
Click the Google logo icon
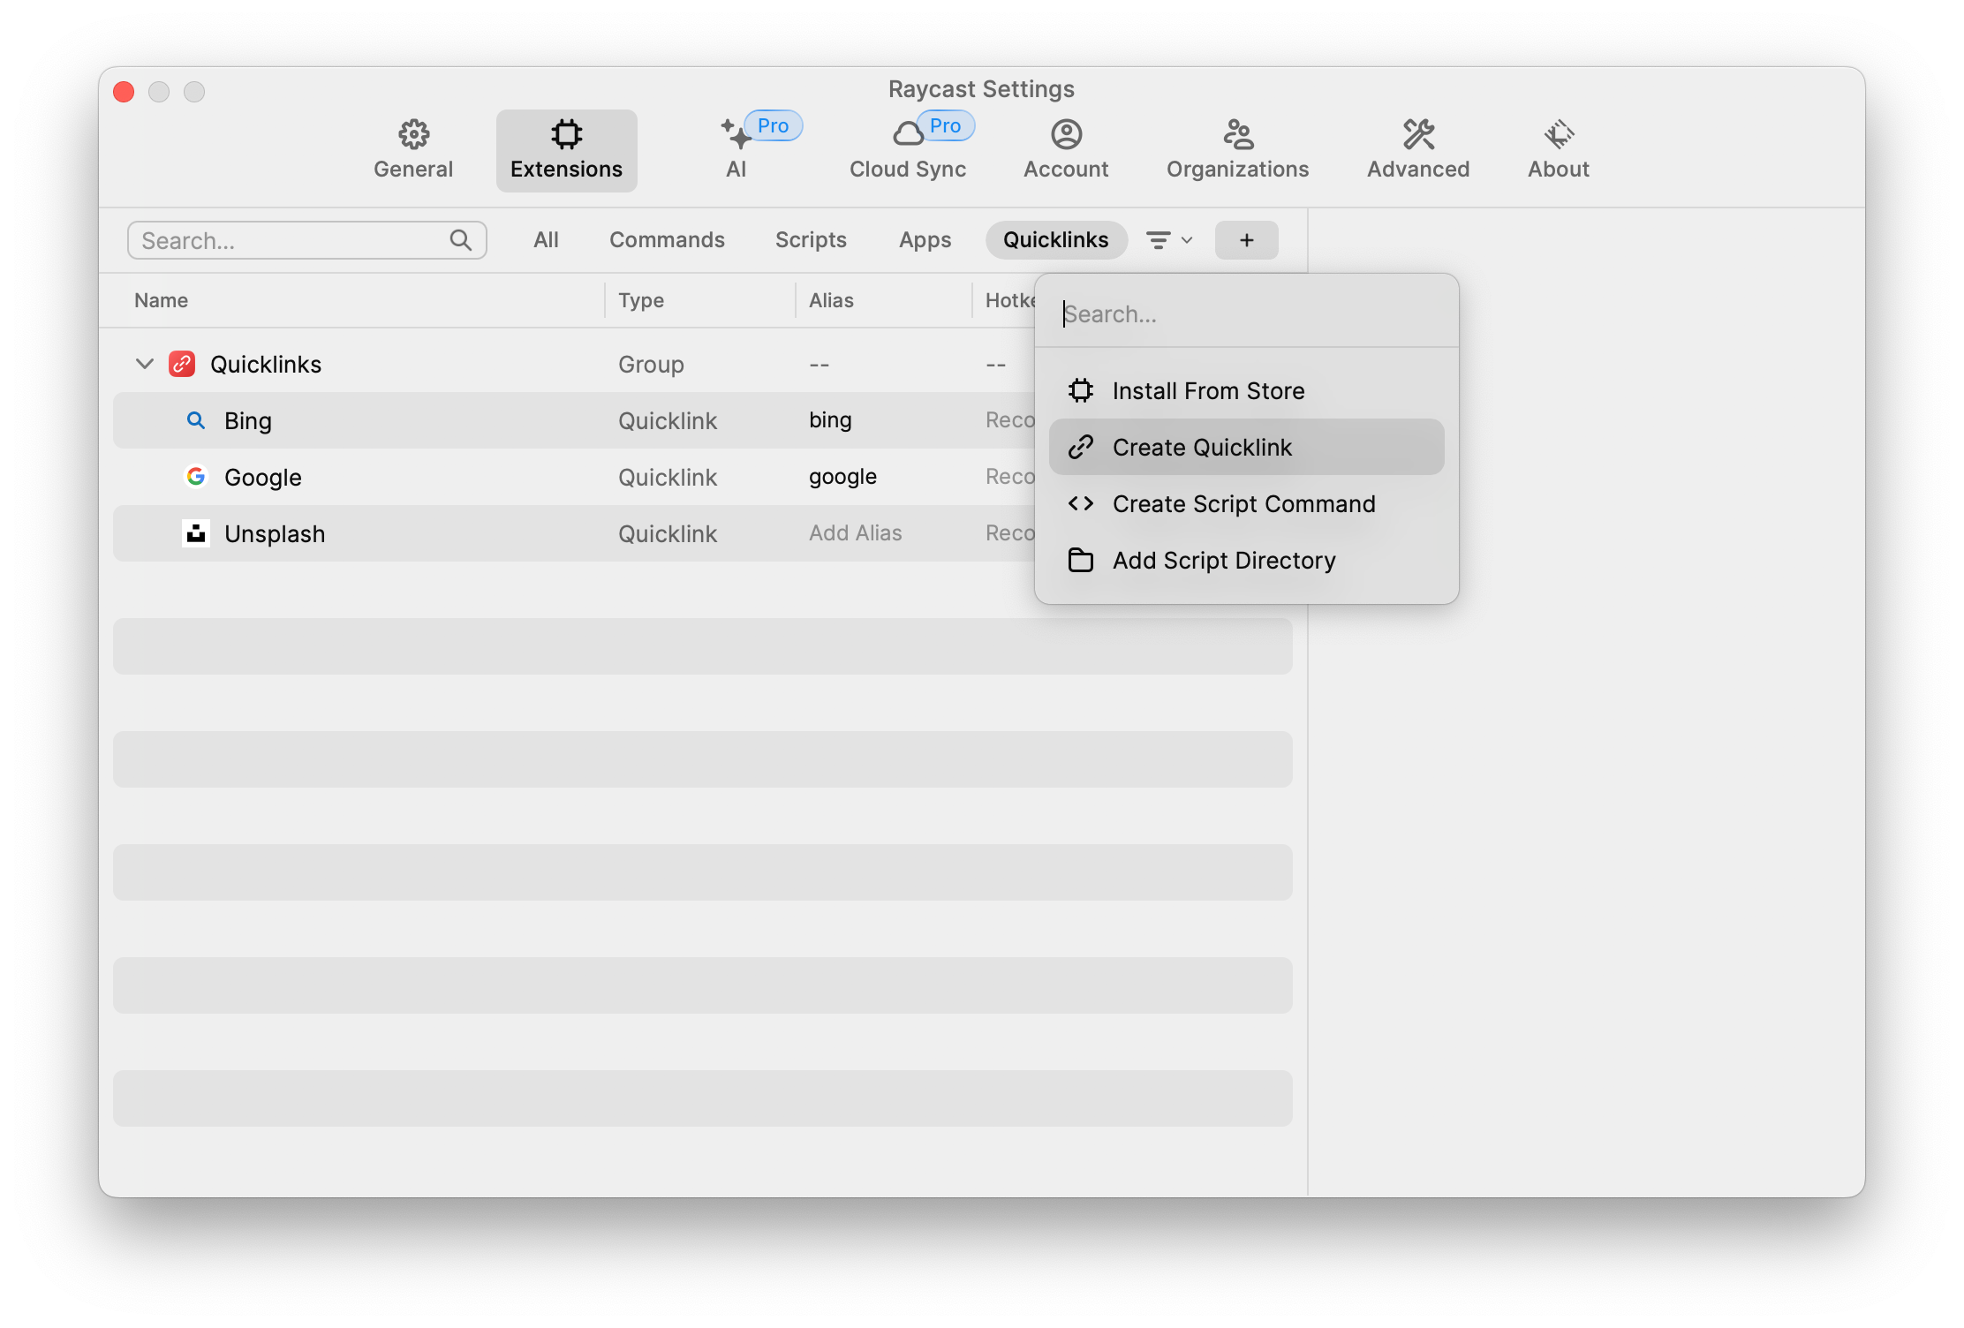[196, 477]
